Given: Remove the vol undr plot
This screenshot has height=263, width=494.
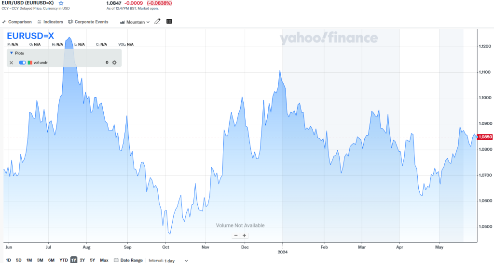Looking at the screenshot, I should coord(12,63).
